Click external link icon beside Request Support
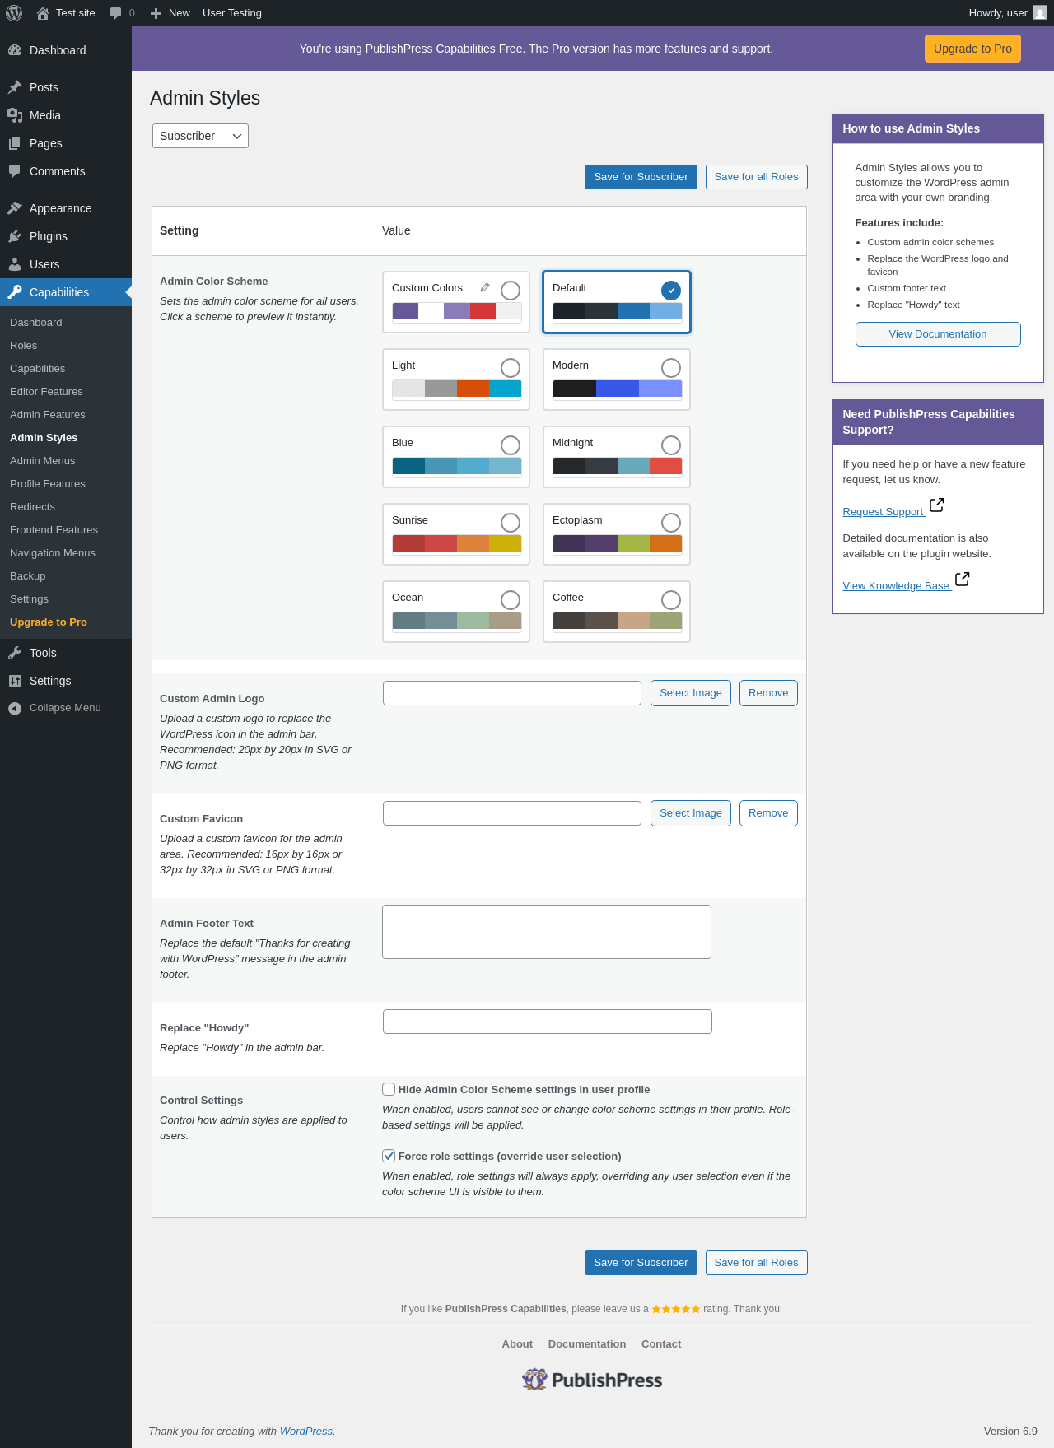This screenshot has height=1448, width=1054. tap(936, 505)
